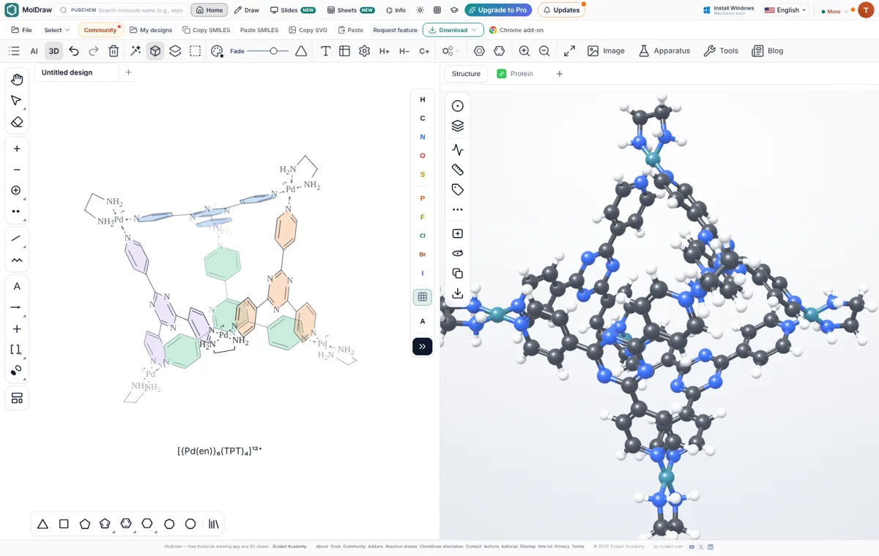
Task: Select the bracket tool
Action: [17, 350]
